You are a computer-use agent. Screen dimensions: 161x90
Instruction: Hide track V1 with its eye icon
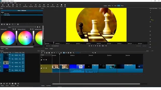click(46, 68)
